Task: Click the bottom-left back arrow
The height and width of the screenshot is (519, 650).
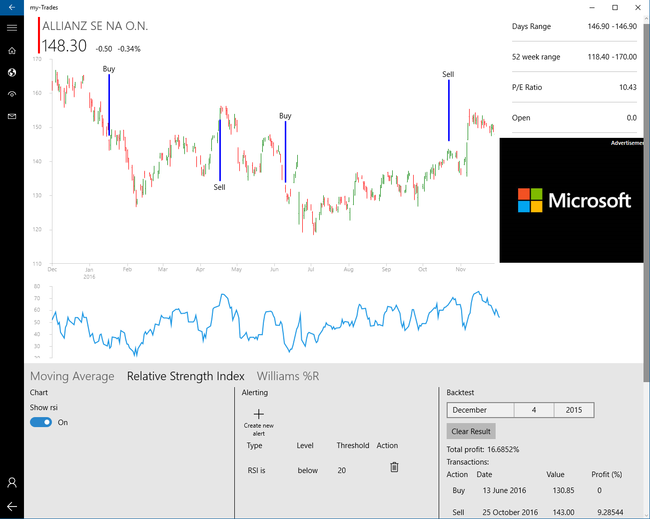Action: (x=12, y=507)
